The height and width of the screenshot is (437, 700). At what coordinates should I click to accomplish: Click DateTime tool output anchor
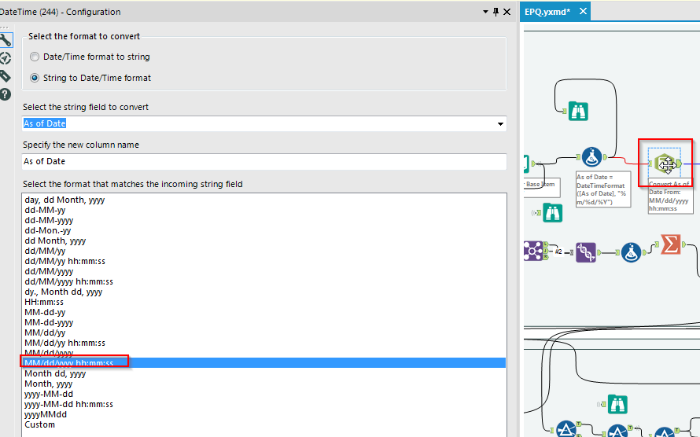[679, 163]
